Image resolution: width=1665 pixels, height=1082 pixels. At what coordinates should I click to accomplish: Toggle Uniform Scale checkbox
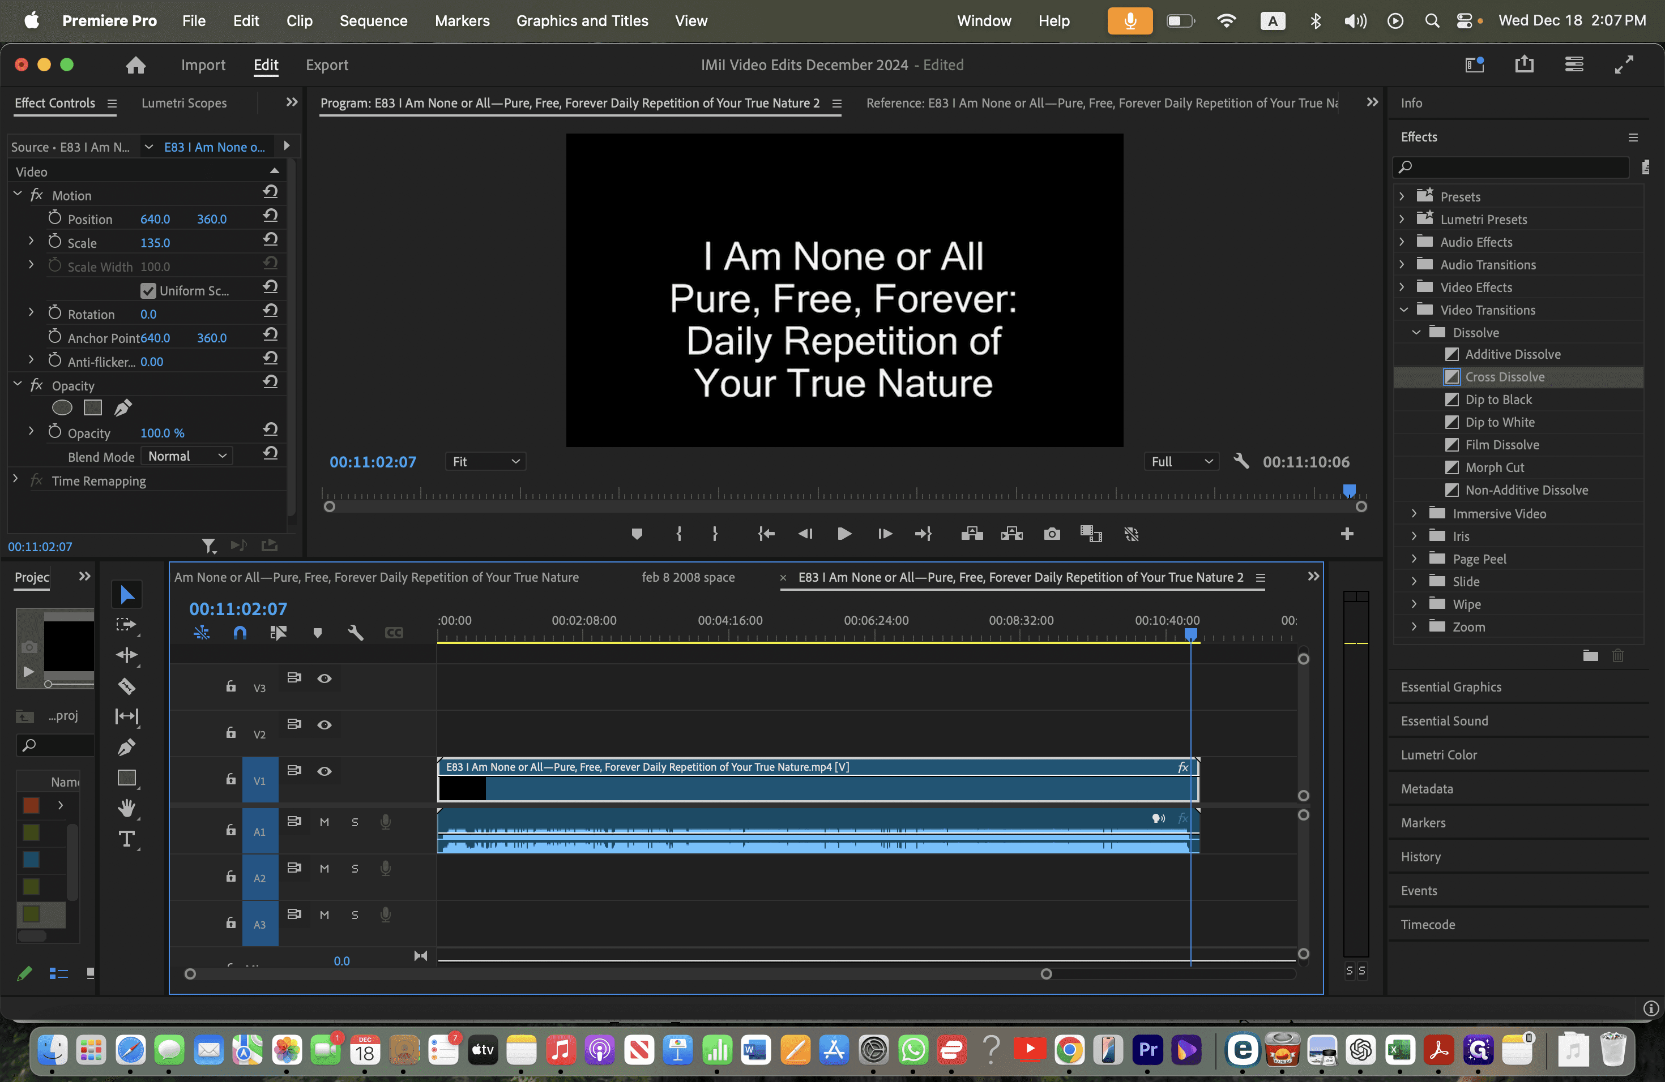[148, 290]
